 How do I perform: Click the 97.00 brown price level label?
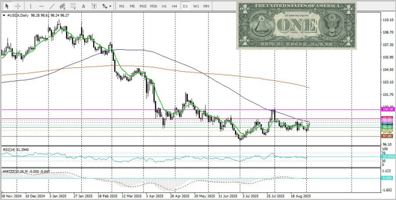pyautogui.click(x=387, y=136)
